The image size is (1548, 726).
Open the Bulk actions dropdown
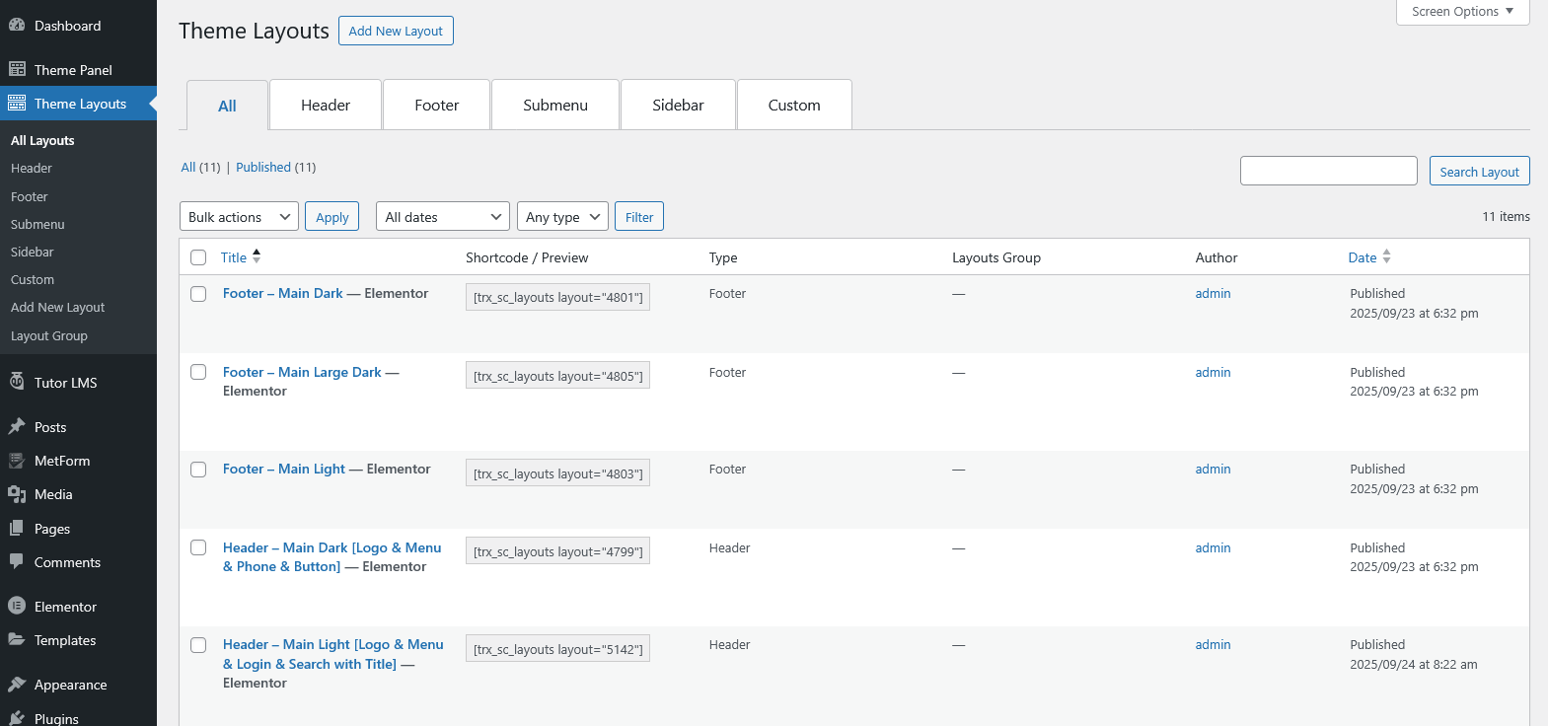click(x=239, y=217)
